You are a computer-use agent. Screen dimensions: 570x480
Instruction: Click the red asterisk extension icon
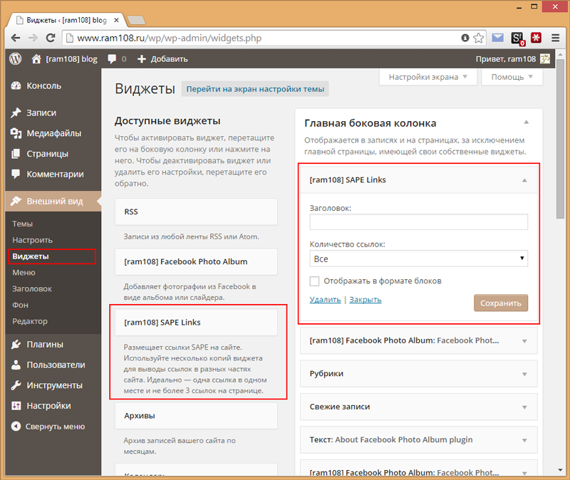click(x=537, y=38)
